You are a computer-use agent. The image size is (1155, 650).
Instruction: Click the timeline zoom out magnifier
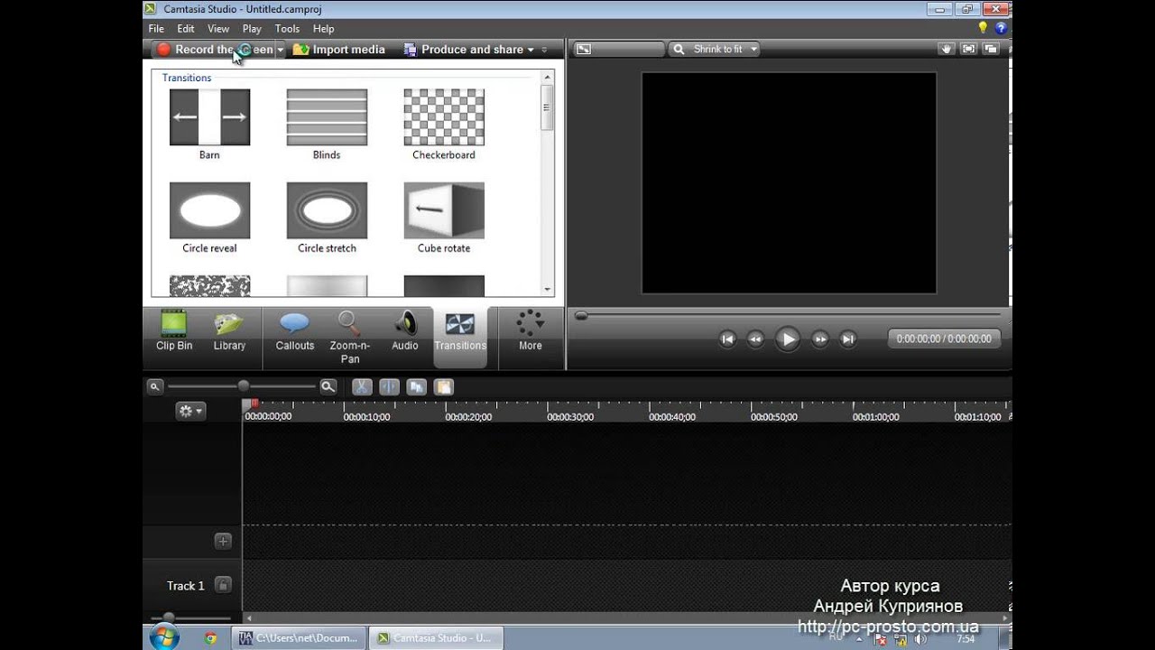tap(154, 386)
